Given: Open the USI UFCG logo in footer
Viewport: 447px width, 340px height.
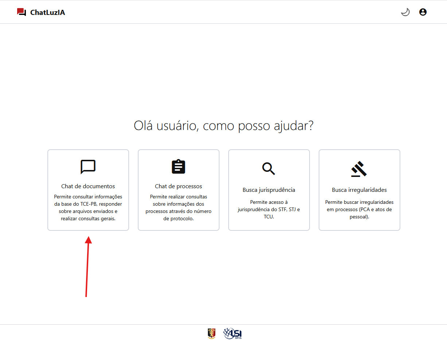Looking at the screenshot, I should pyautogui.click(x=233, y=333).
